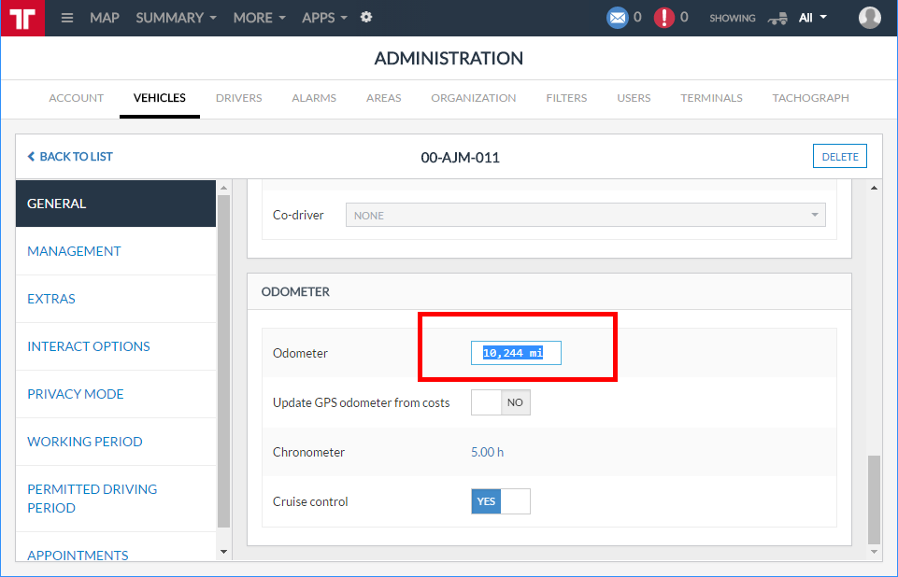Open the SUMMARY dropdown menu
Image resolution: width=898 pixels, height=577 pixels.
[x=176, y=18]
